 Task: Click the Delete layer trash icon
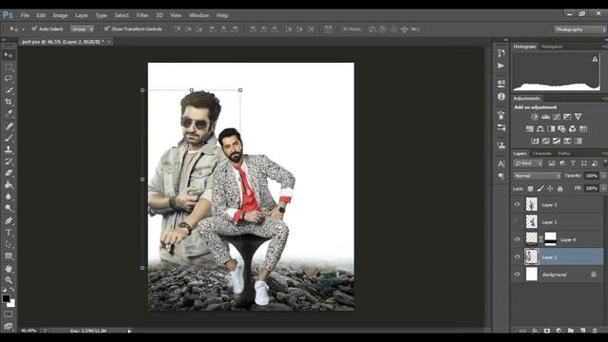(595, 331)
